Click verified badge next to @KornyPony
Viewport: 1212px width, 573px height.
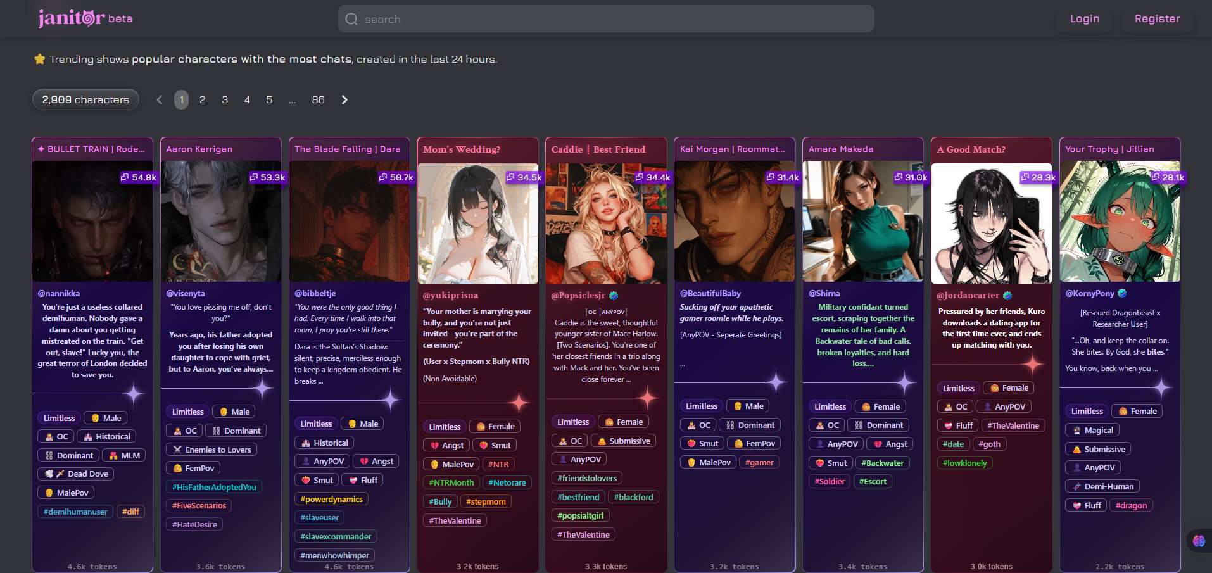click(x=1122, y=293)
